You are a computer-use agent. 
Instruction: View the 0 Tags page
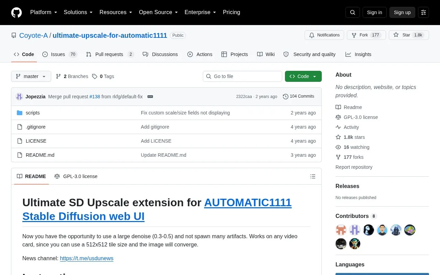click(103, 76)
